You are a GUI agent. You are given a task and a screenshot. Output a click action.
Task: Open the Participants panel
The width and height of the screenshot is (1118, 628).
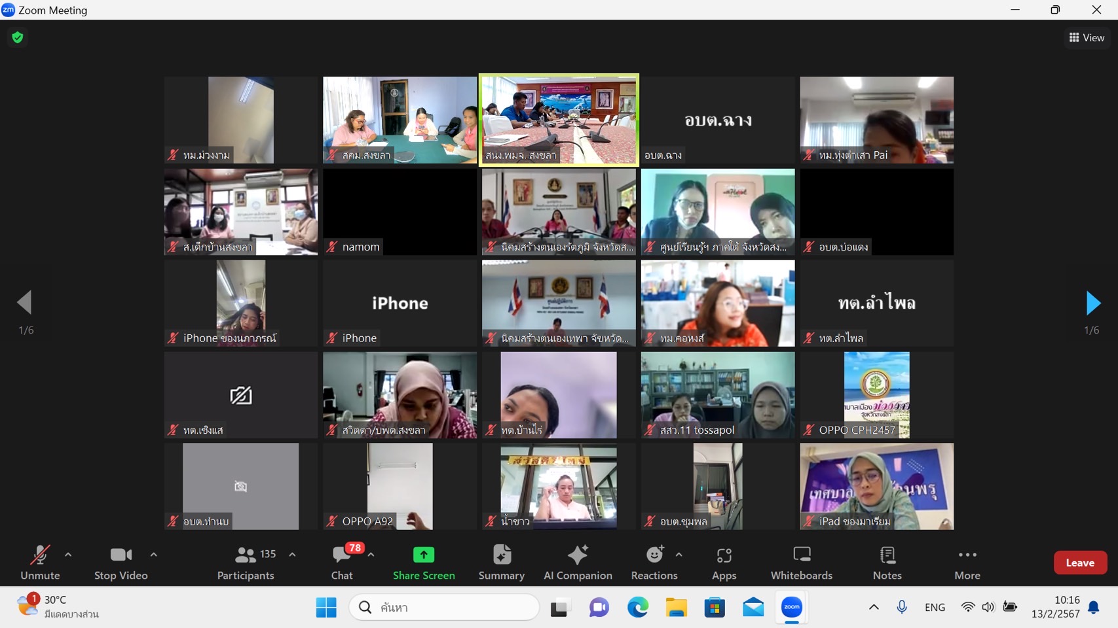pos(246,563)
